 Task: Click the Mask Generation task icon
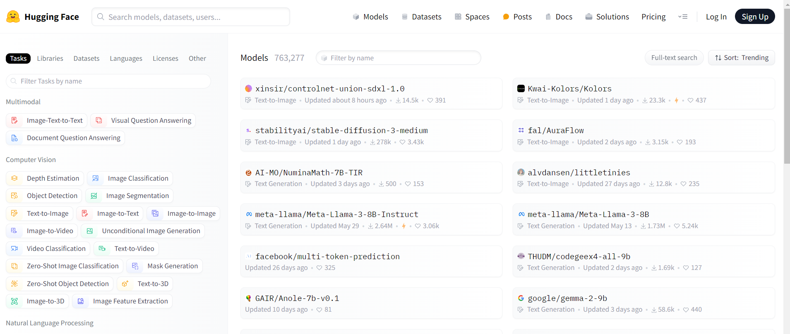click(x=135, y=266)
